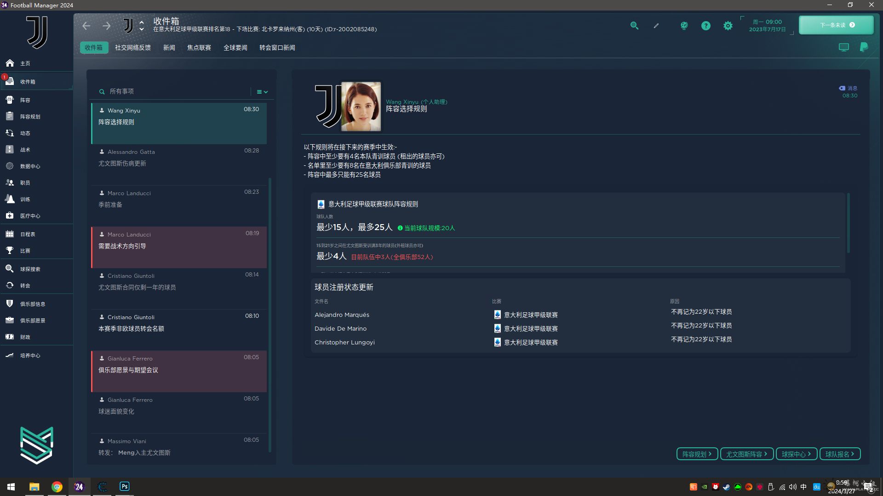The height and width of the screenshot is (496, 883).
Task: Open the 收件箱 sidebar inbox icon
Action: click(10, 81)
